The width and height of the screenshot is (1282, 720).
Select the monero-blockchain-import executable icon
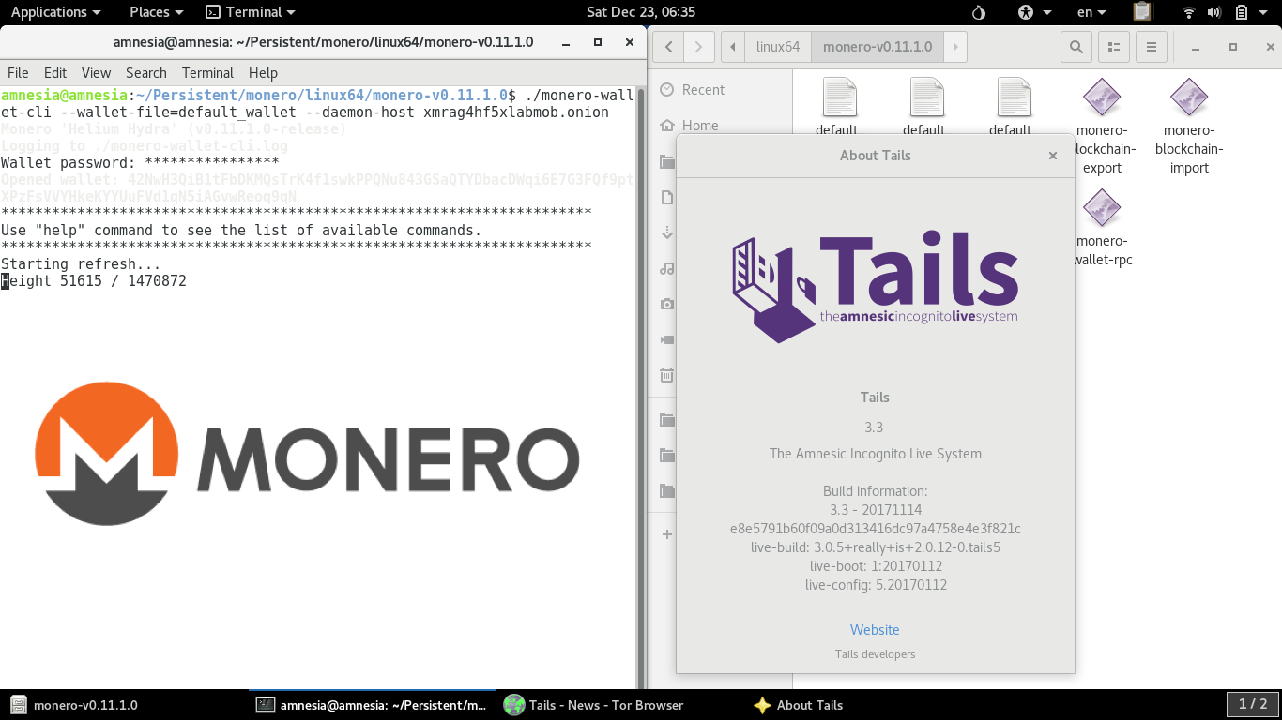pos(1189,97)
